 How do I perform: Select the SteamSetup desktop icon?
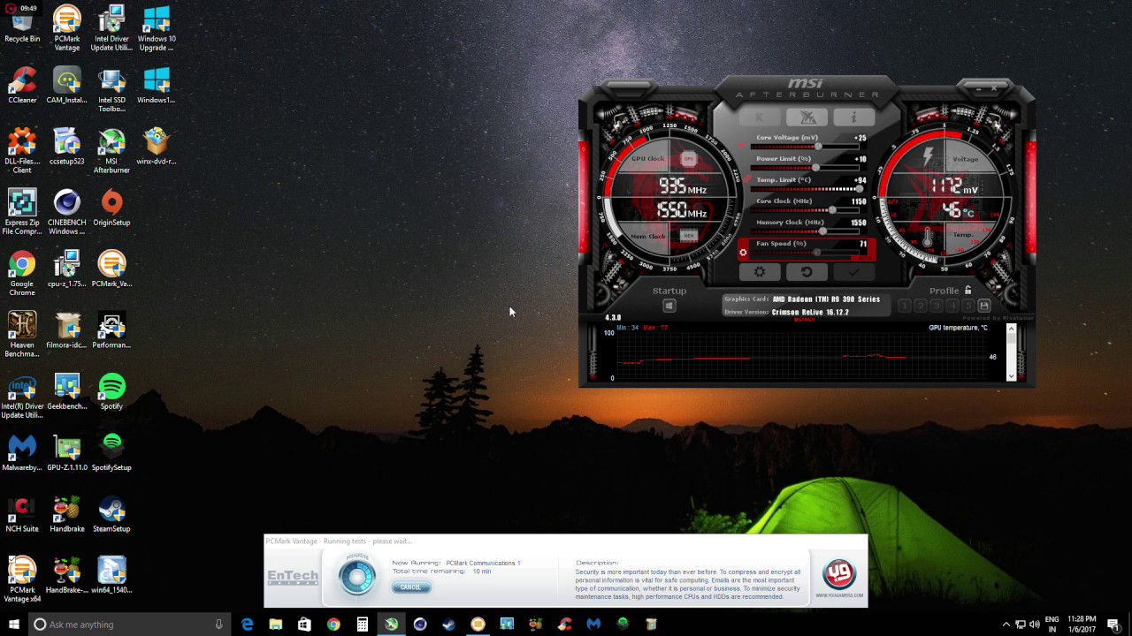[111, 515]
